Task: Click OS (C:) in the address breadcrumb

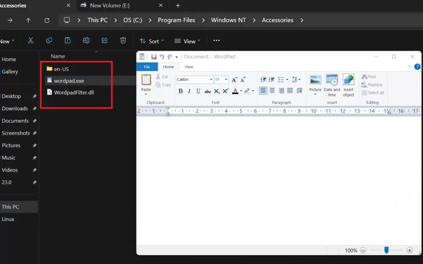Action: pyautogui.click(x=132, y=20)
